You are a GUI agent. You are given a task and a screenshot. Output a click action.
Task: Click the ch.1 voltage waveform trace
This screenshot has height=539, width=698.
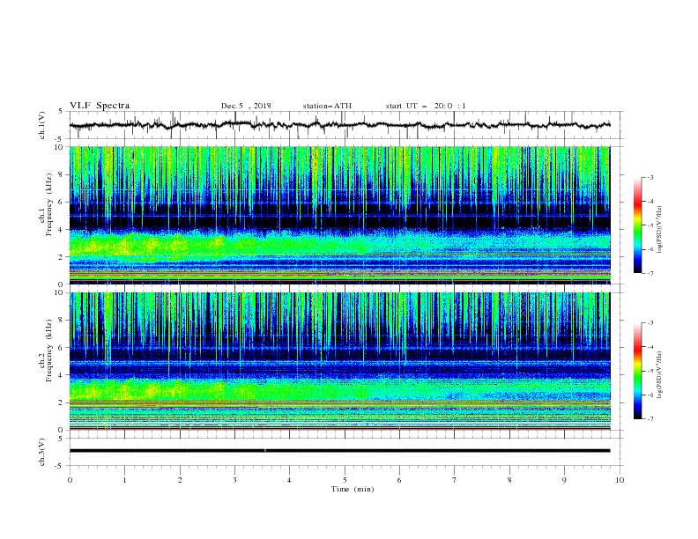point(339,125)
